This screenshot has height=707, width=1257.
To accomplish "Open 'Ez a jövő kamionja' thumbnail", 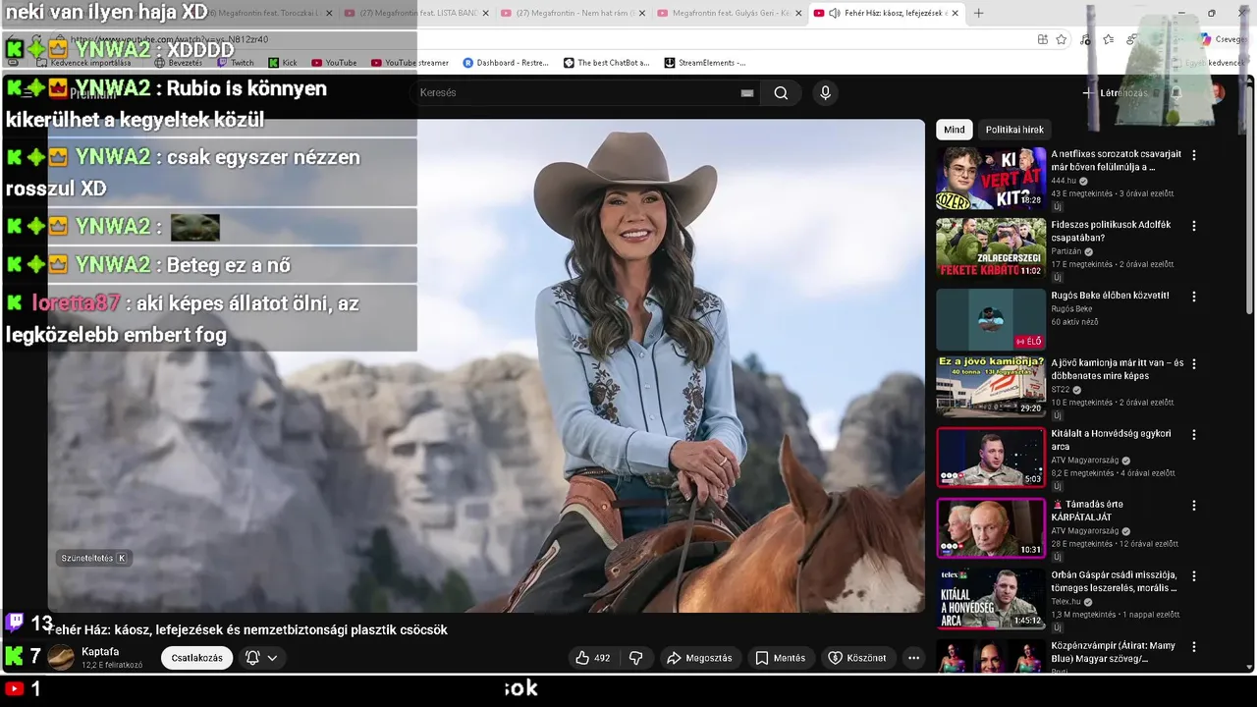I will tap(991, 387).
